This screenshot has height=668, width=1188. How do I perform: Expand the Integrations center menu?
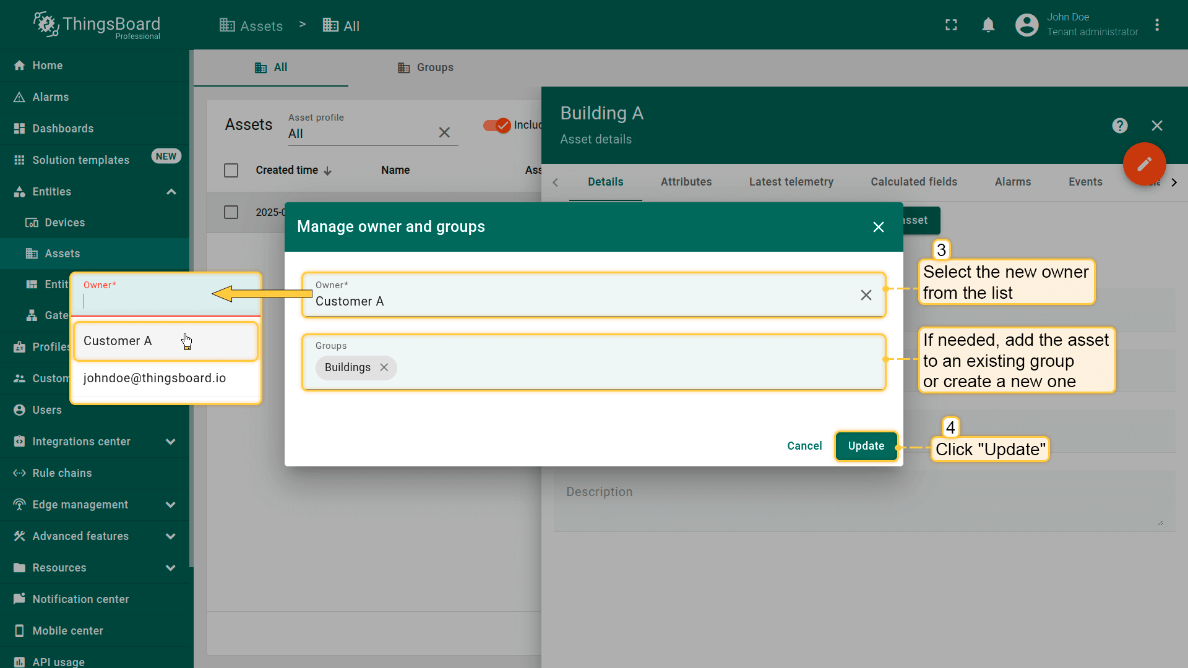171,442
